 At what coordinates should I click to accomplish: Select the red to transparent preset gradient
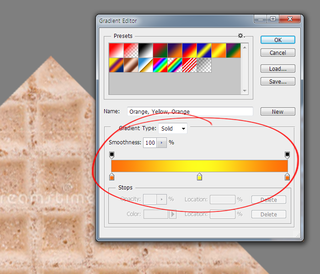131,50
